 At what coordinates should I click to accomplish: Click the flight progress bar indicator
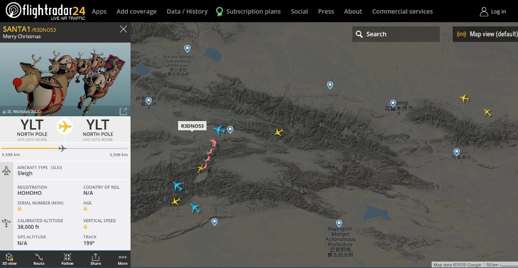point(62,149)
